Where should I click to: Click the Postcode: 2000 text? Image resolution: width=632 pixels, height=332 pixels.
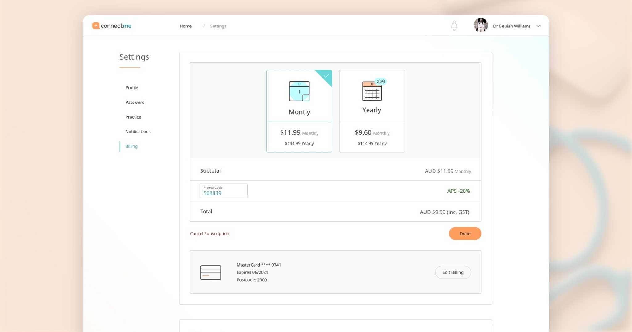pyautogui.click(x=252, y=280)
